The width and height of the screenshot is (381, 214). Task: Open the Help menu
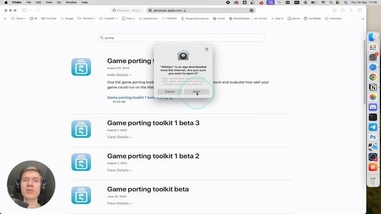pos(85,2)
